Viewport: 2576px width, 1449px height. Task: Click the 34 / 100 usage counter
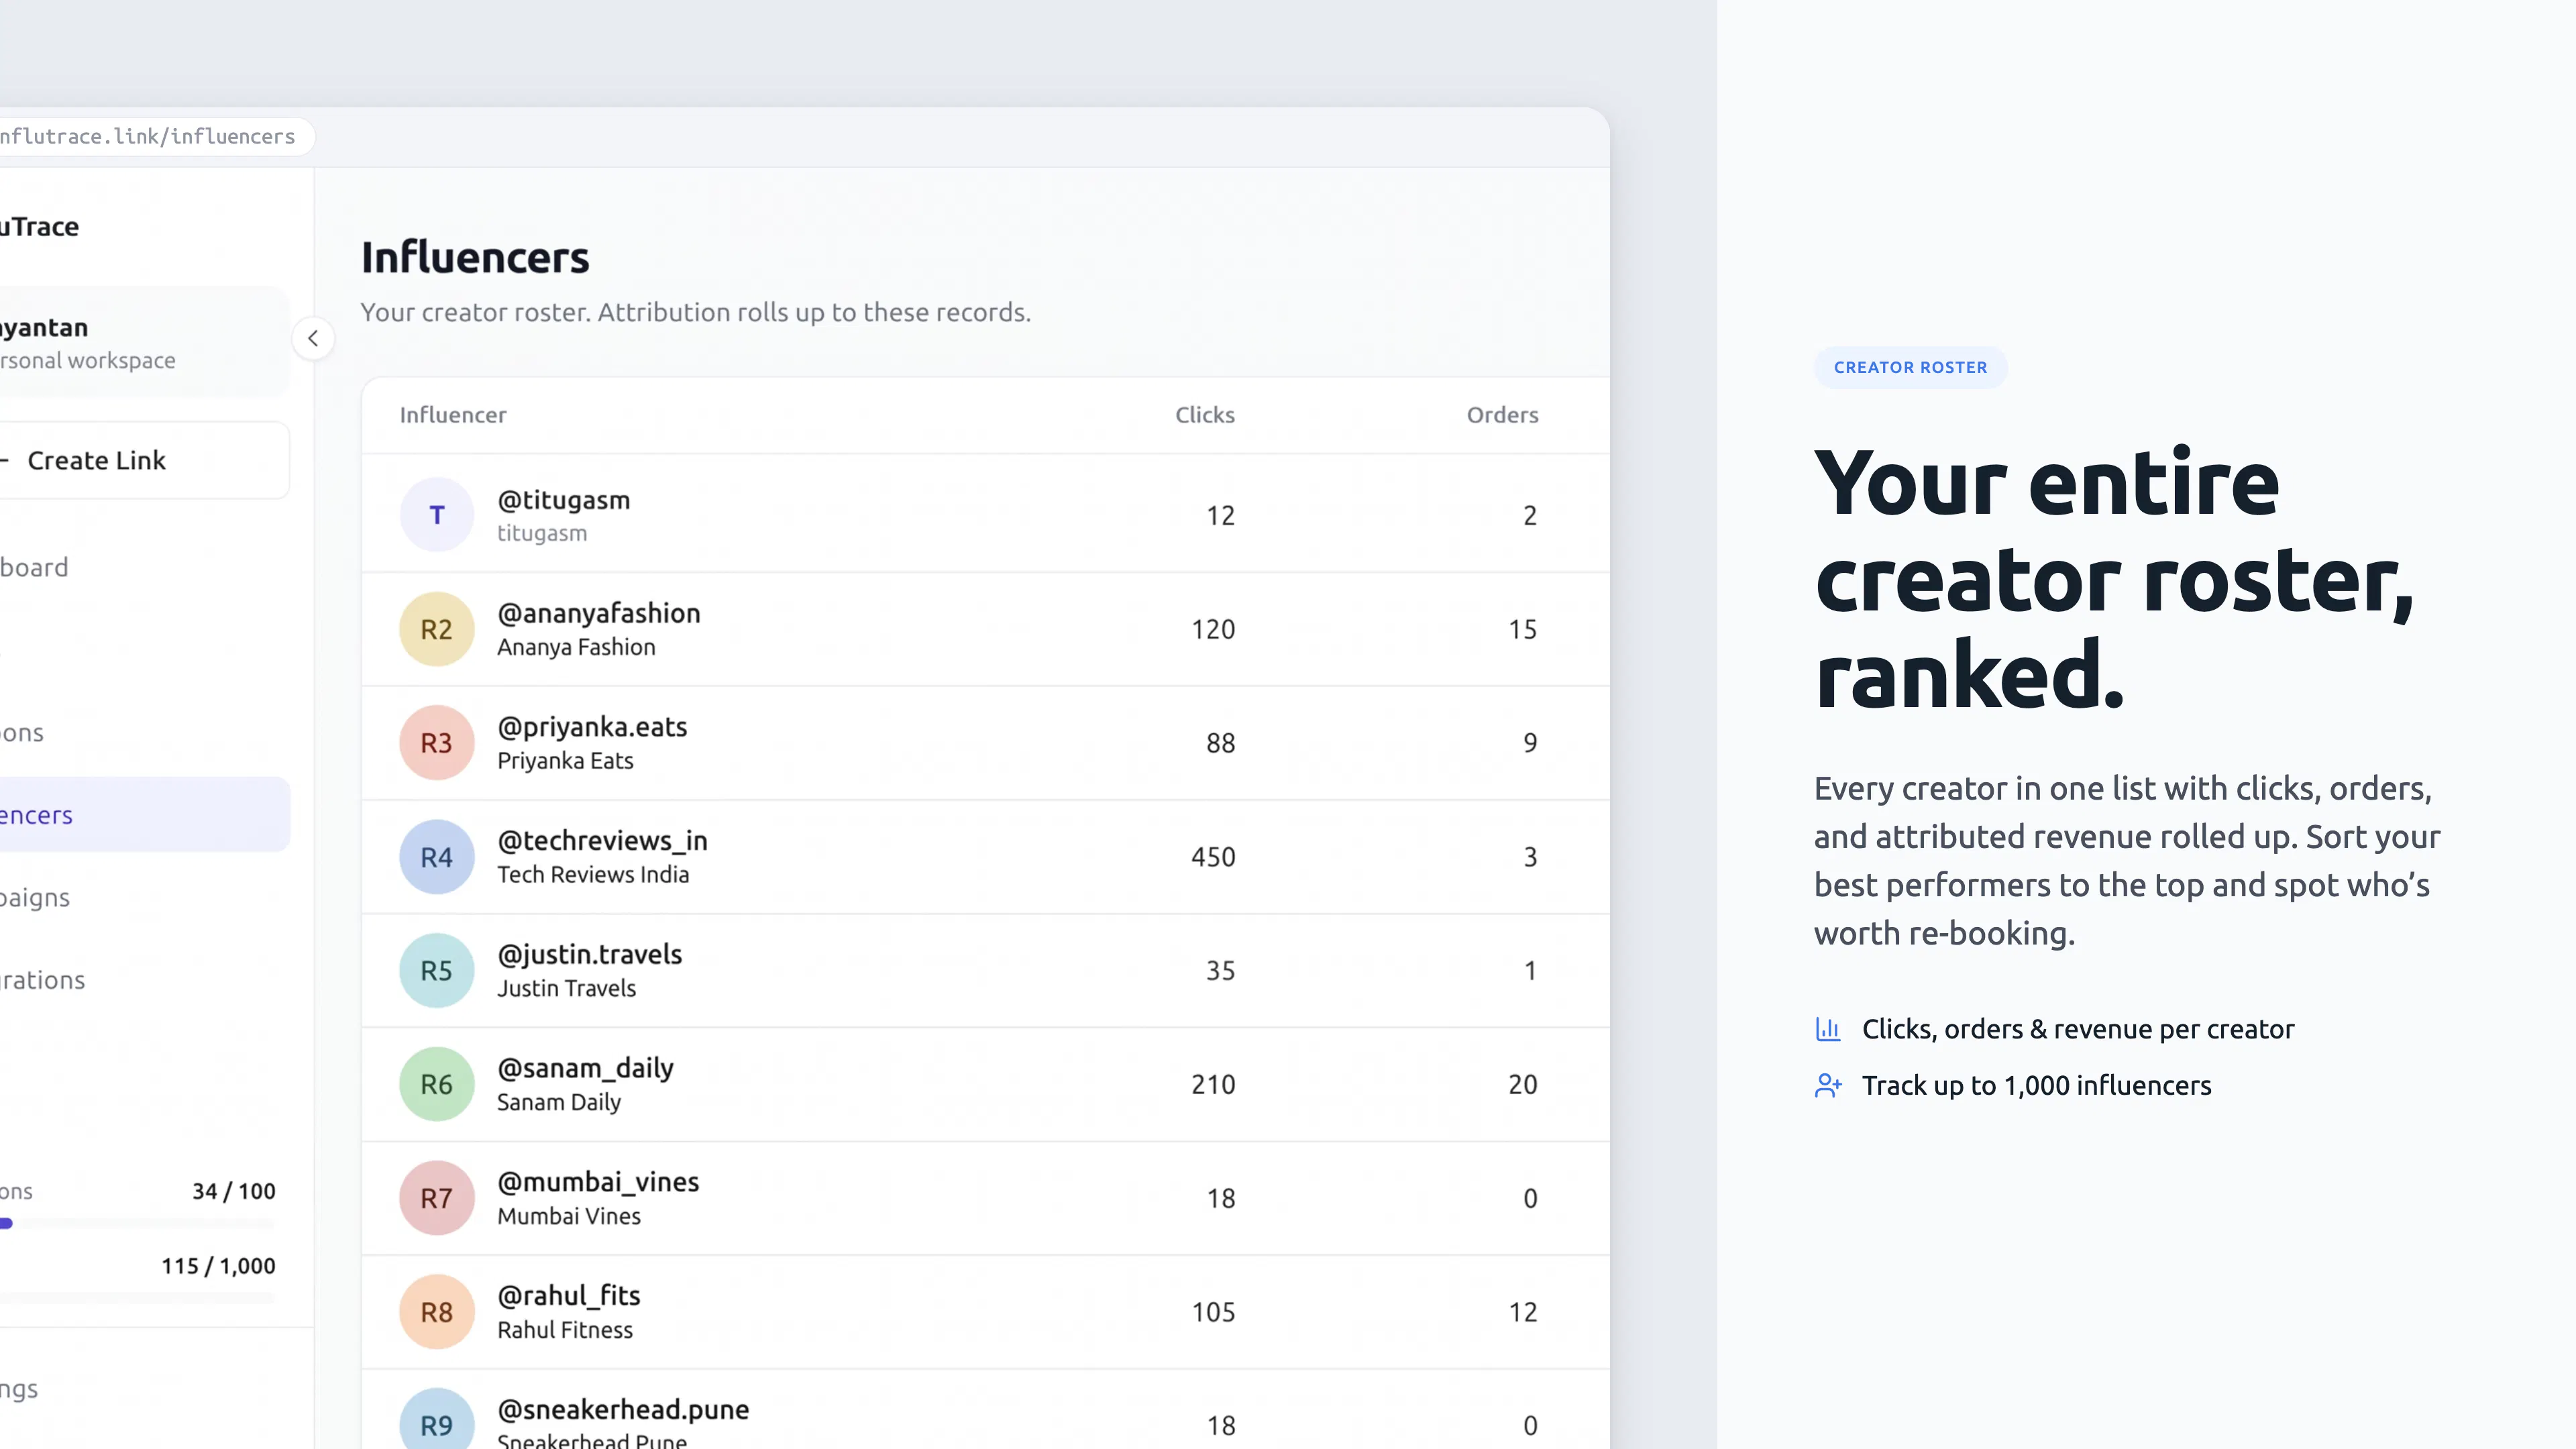[234, 1191]
